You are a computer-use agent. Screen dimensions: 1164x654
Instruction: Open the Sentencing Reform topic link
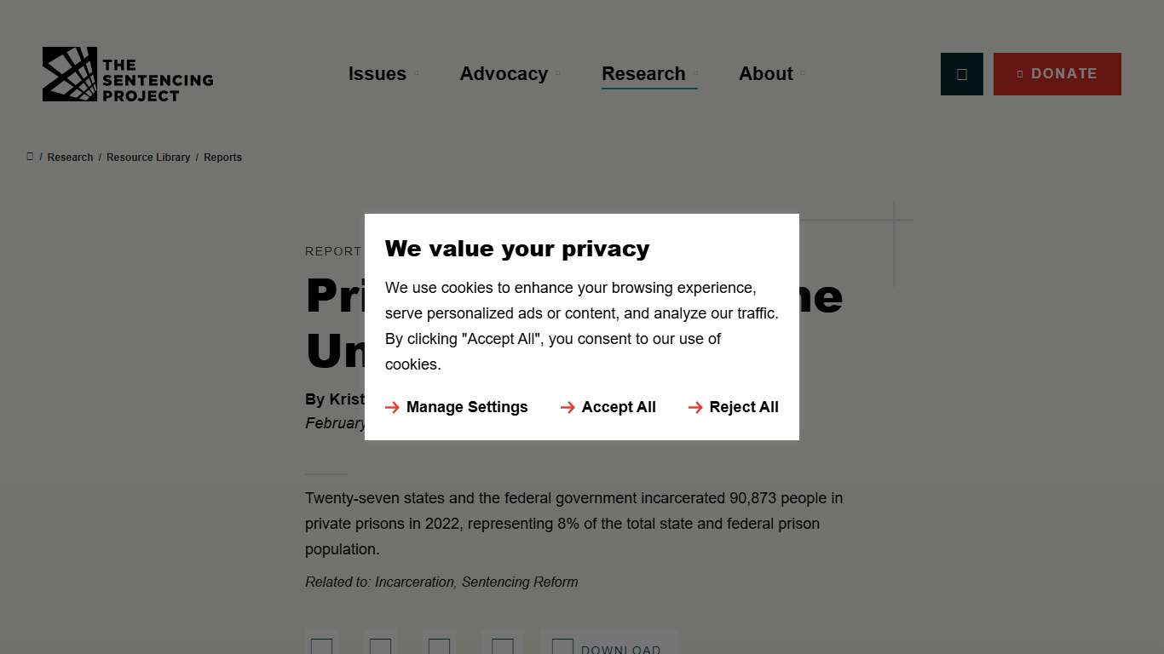[520, 582]
